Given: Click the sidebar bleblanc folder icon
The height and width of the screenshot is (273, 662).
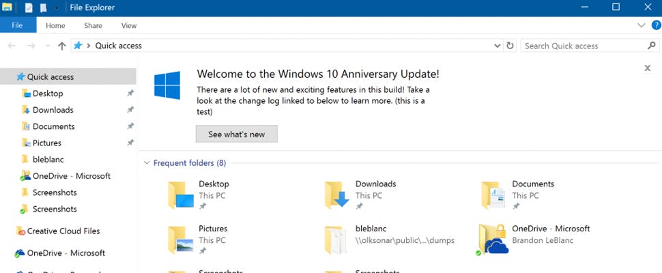Looking at the screenshot, I should click(25, 159).
